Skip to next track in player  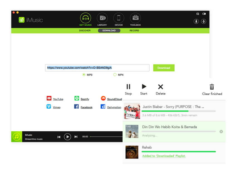[x=76, y=137]
